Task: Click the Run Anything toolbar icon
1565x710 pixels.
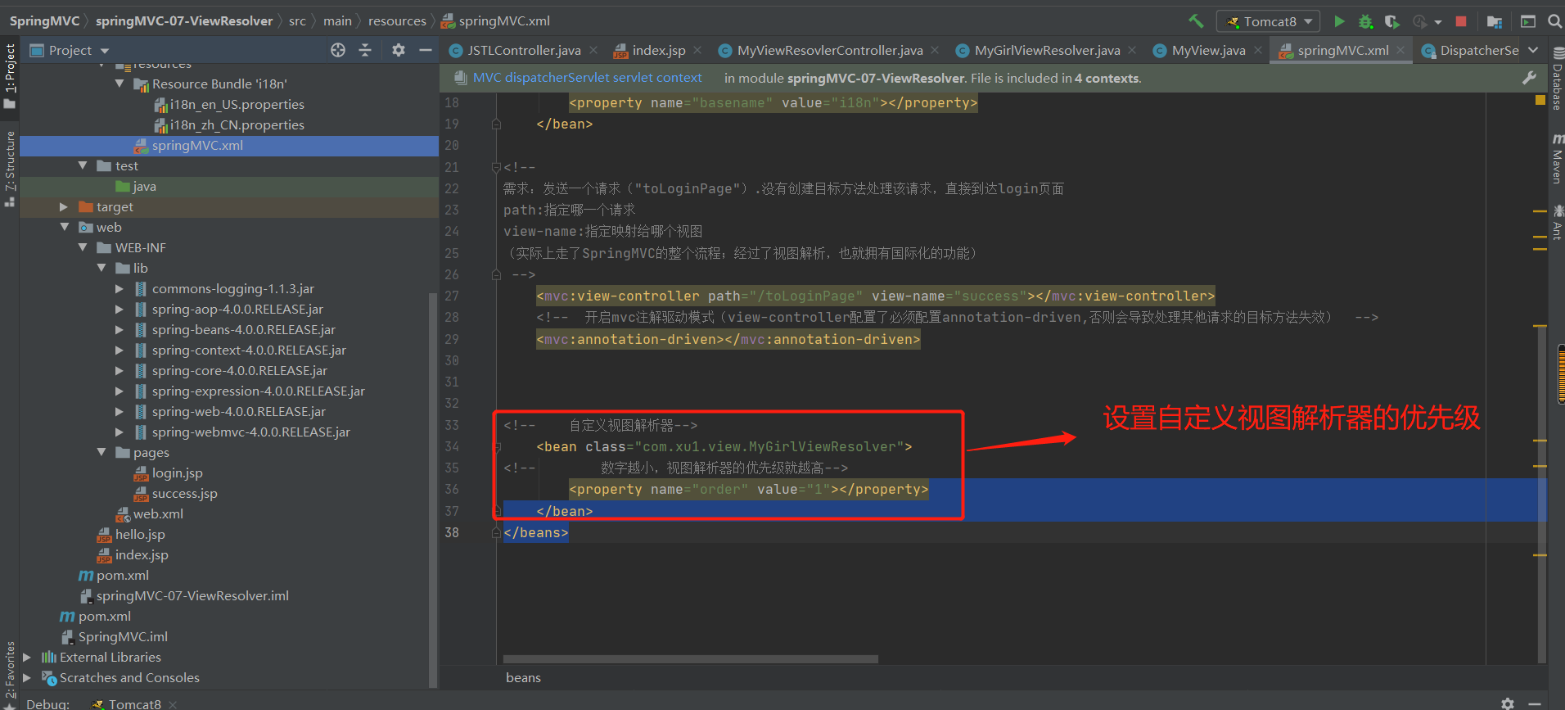Action: (1528, 21)
